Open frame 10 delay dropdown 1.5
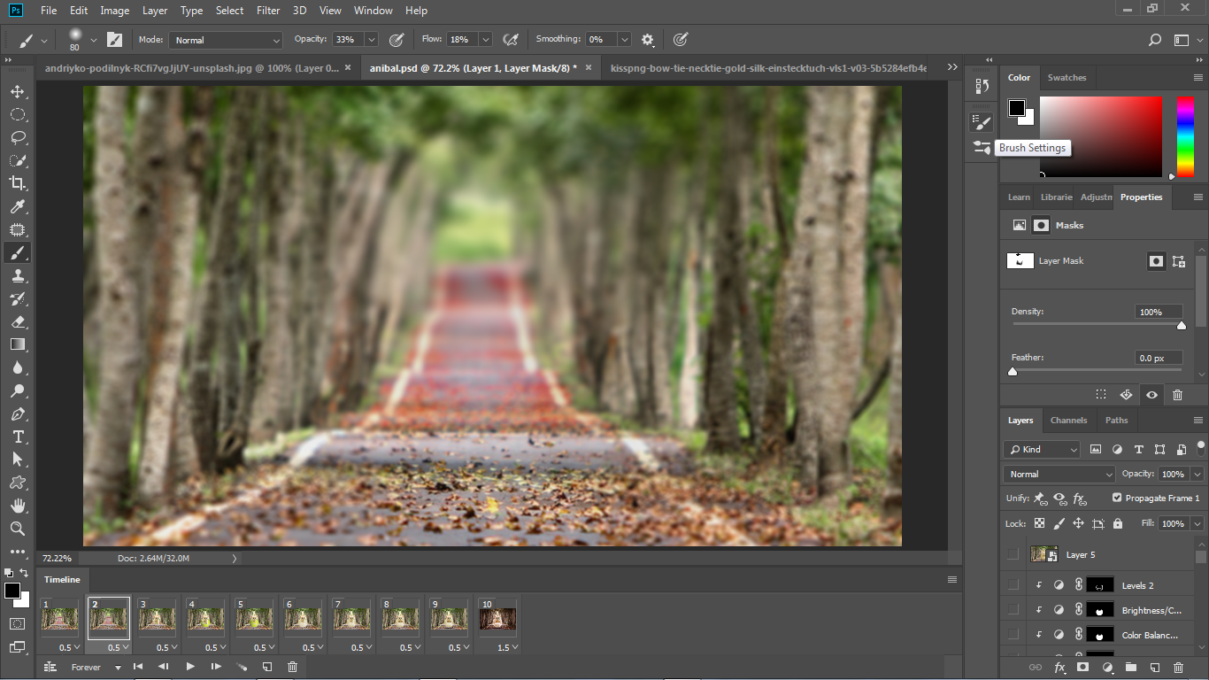The image size is (1209, 680). (507, 647)
